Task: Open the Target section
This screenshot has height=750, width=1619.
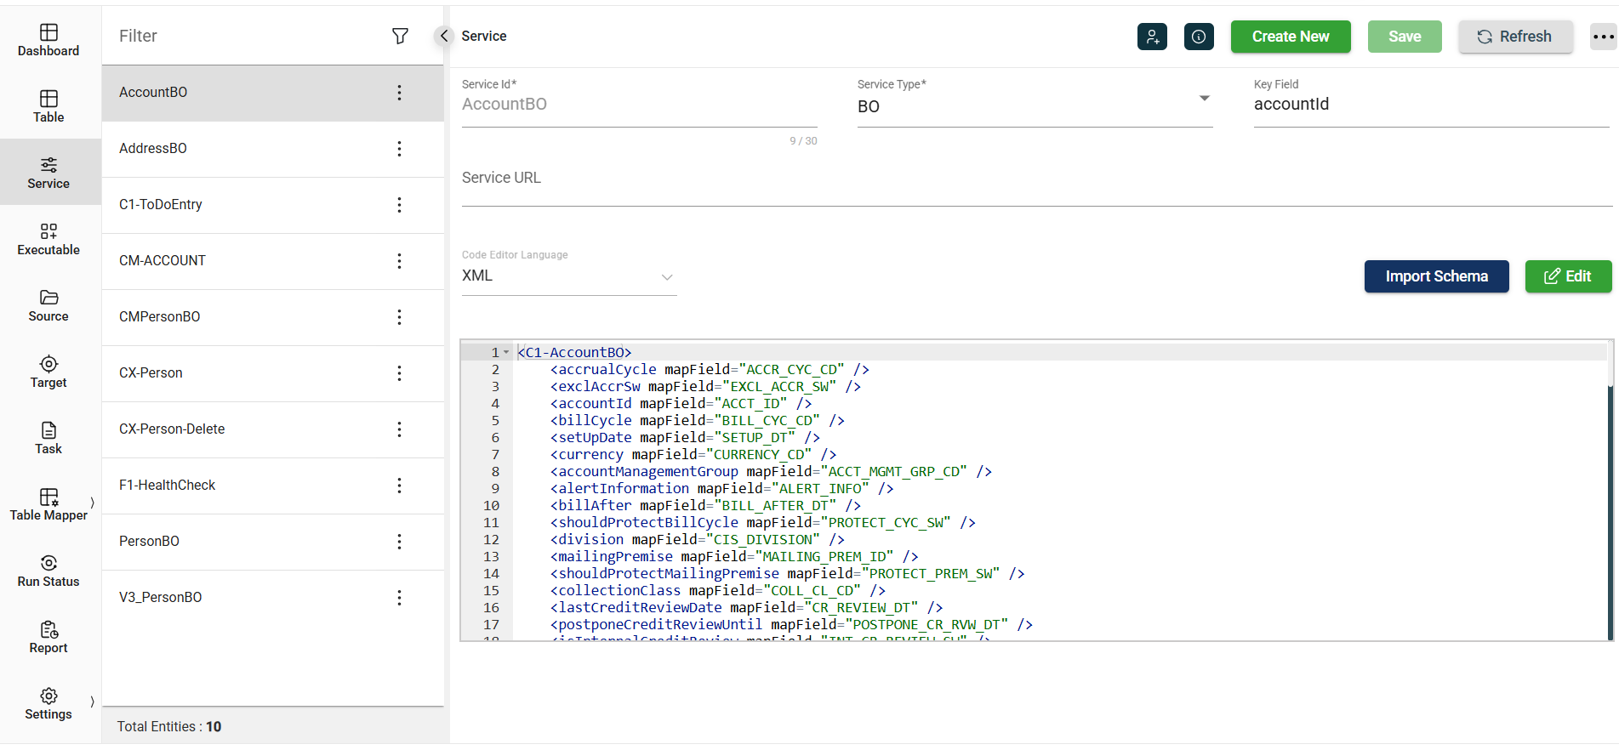Action: tap(48, 372)
